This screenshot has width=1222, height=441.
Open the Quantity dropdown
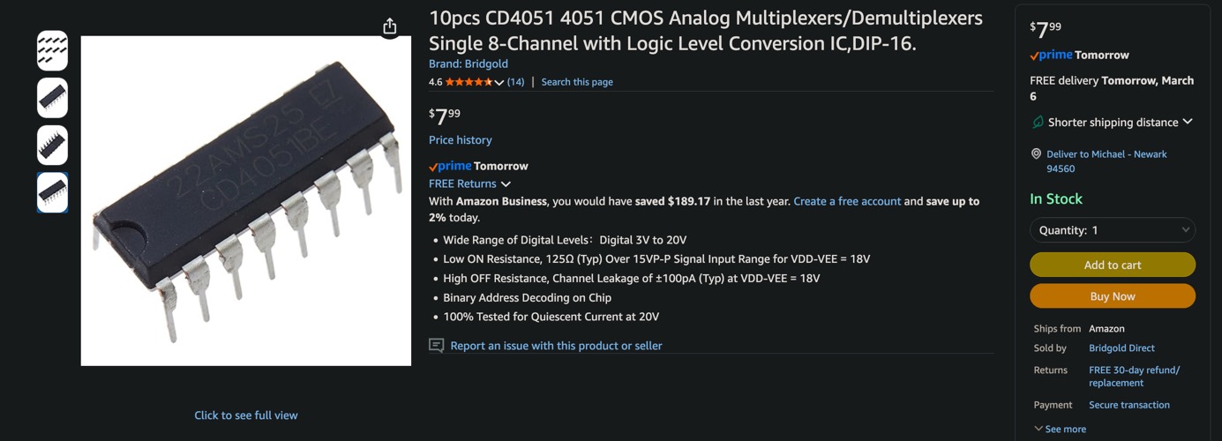pyautogui.click(x=1112, y=230)
